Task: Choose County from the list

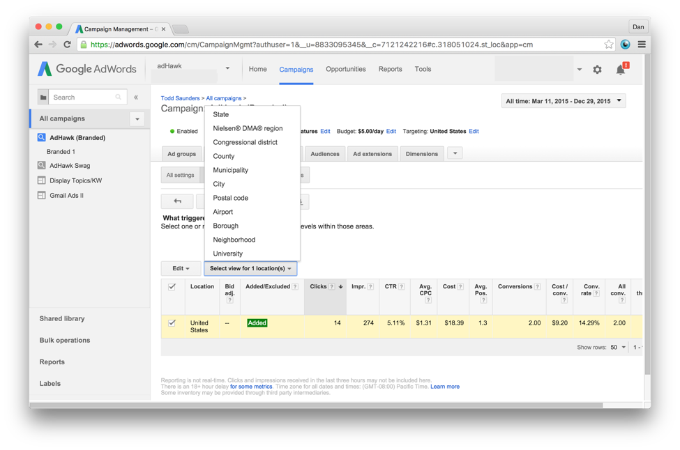Action: click(x=252, y=156)
